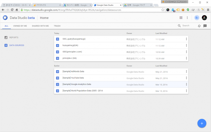Click the Data Sources sidebar icon

click(x=6, y=45)
